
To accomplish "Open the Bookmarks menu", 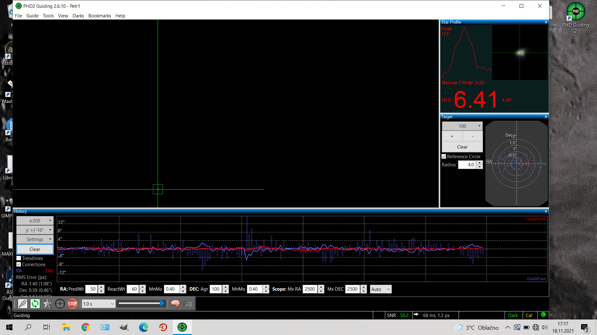I will pos(99,16).
